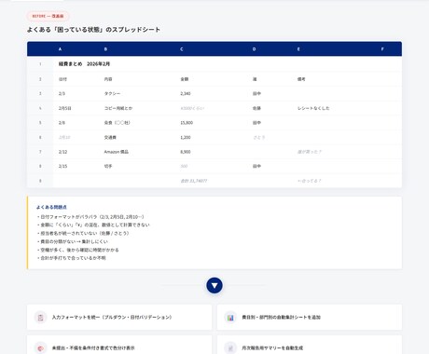Click the amount cell 2,340

point(186,93)
